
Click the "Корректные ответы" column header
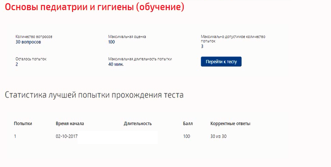230,123
